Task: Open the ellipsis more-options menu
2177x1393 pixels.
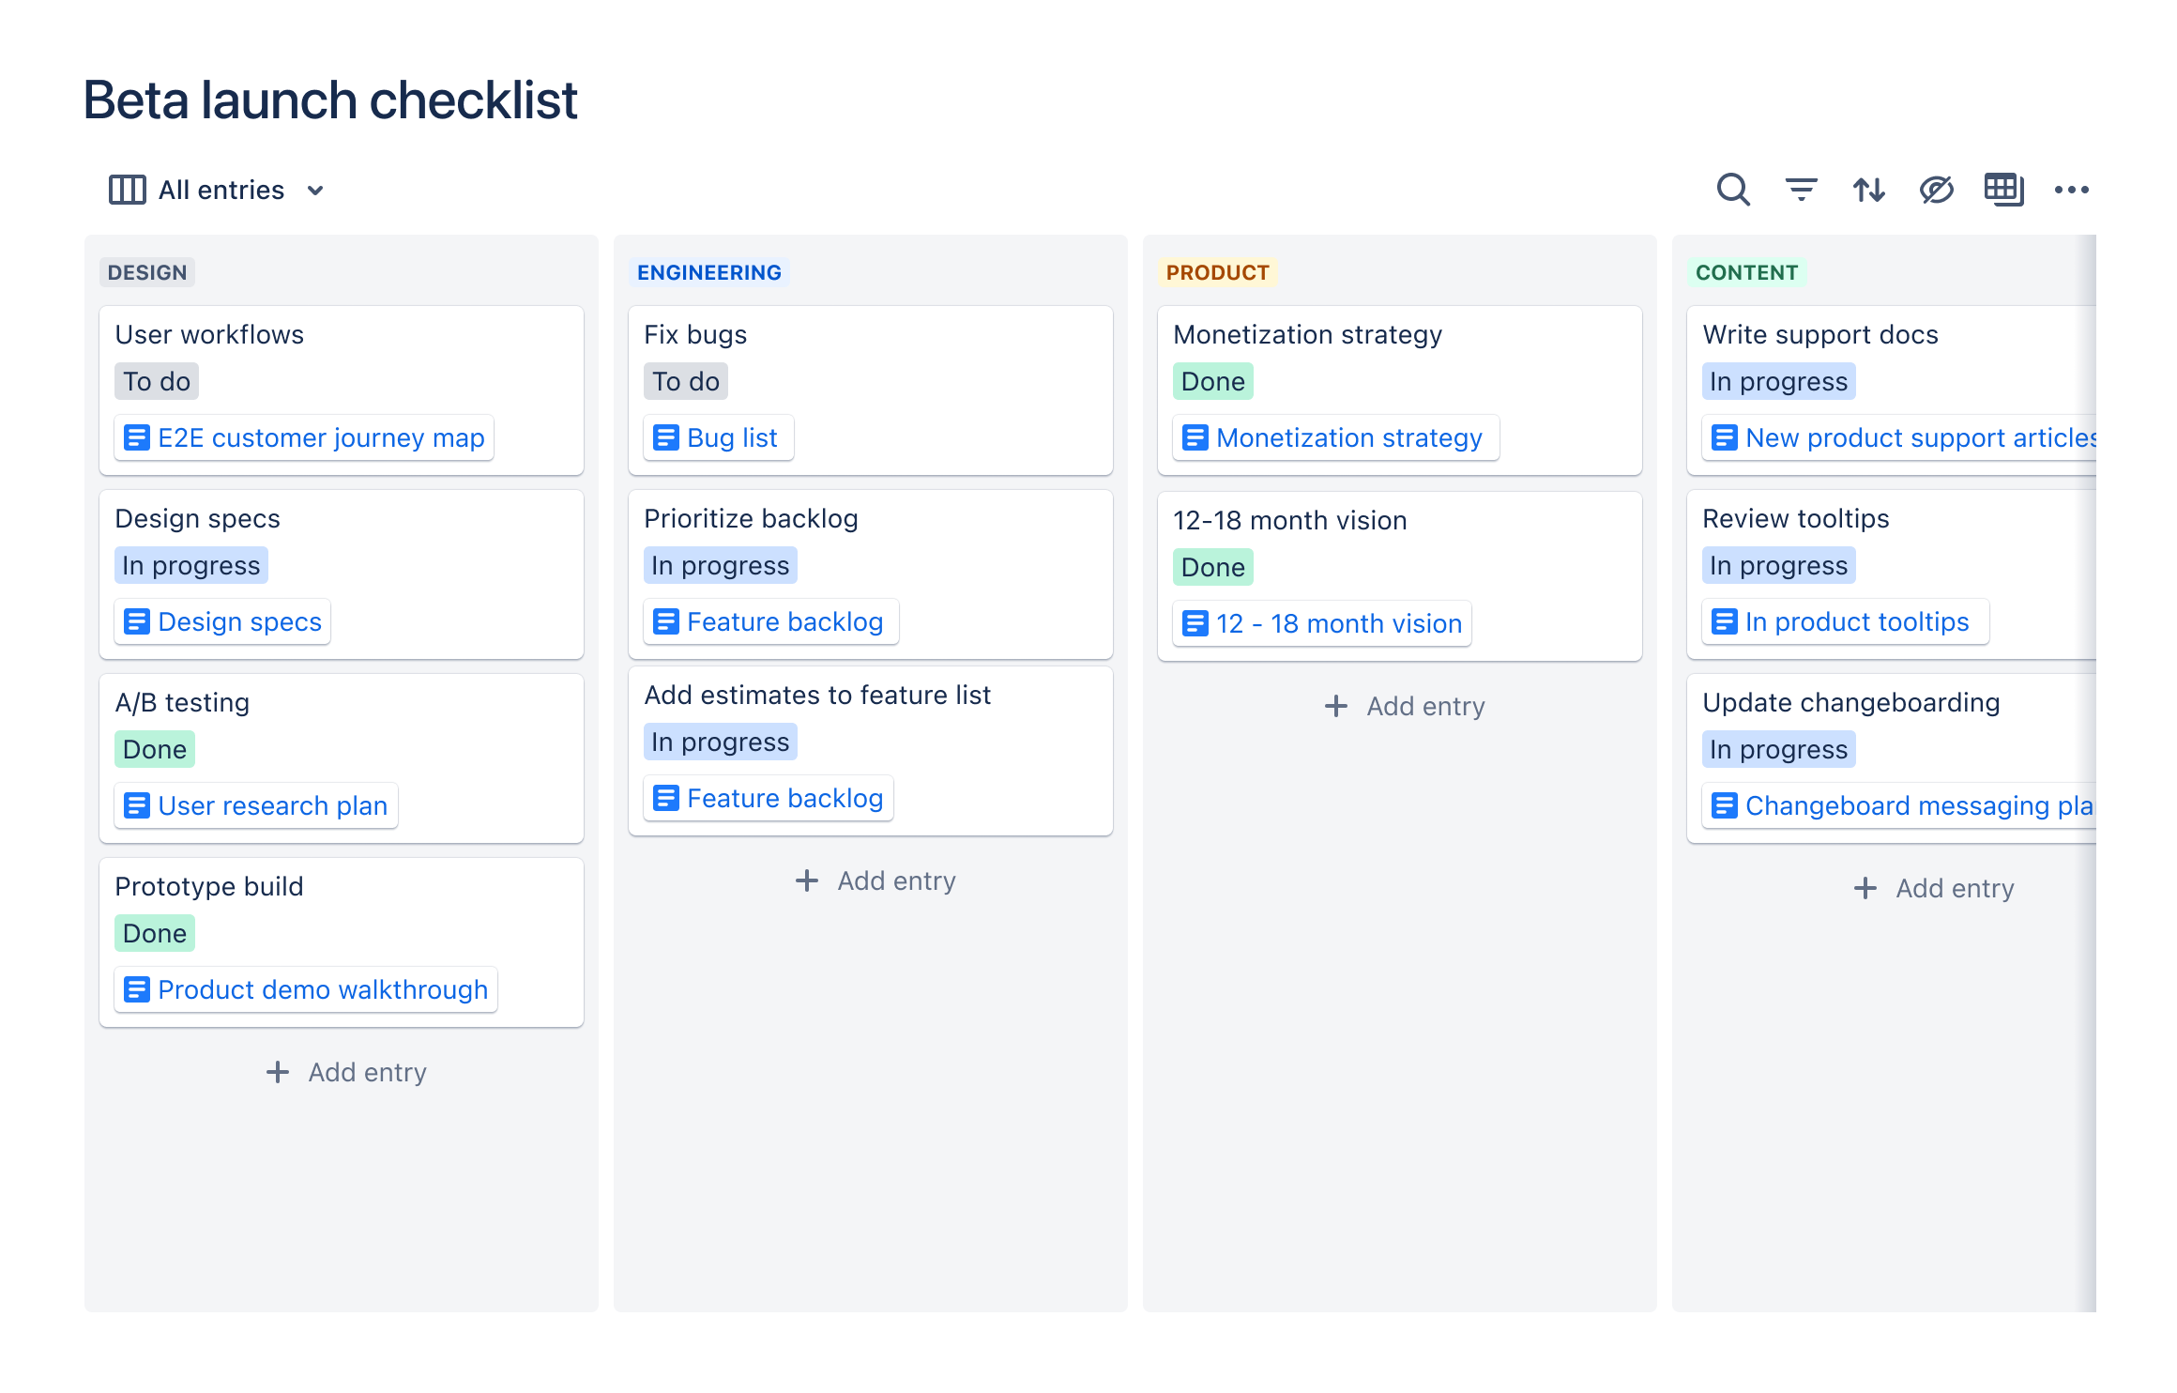Action: point(2073,190)
